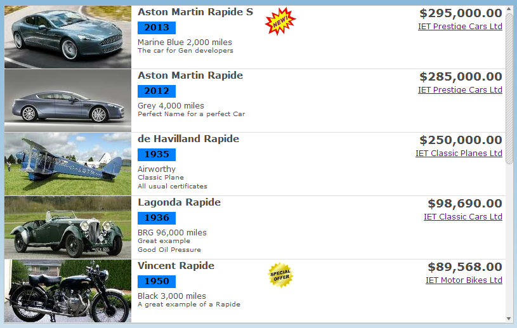Open the IET Classic Cars Ltd link
Screen dimensions: 517x328
[x=462, y=217]
